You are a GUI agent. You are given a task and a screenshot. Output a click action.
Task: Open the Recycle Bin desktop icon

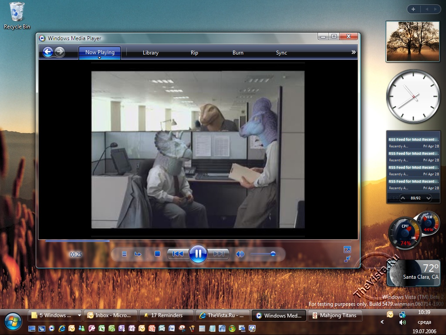click(x=17, y=16)
